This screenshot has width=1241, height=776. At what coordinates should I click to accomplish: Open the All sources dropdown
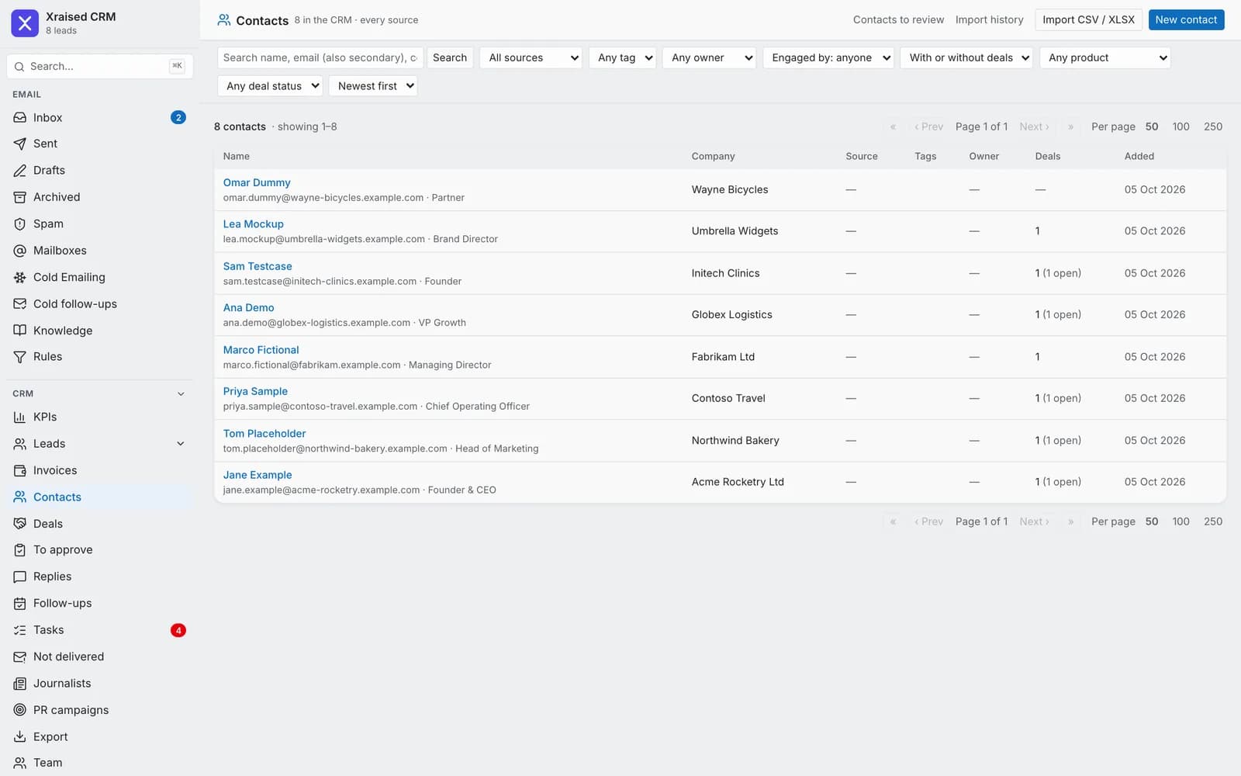[531, 57]
